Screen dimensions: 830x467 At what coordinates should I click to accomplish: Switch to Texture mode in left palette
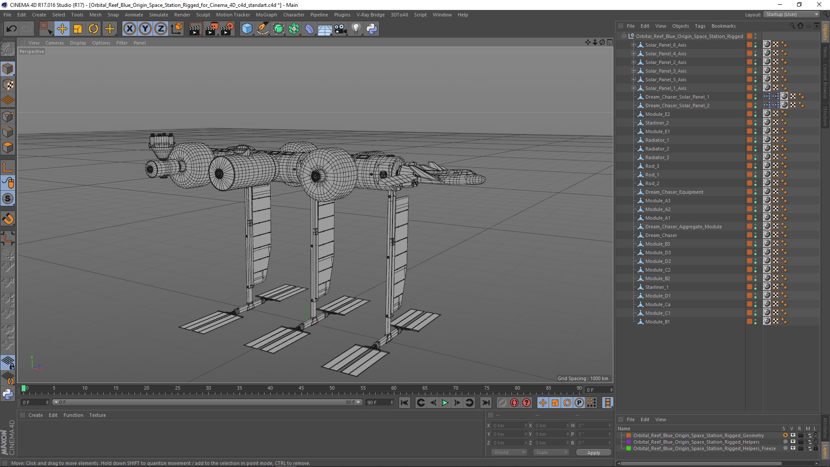[8, 85]
